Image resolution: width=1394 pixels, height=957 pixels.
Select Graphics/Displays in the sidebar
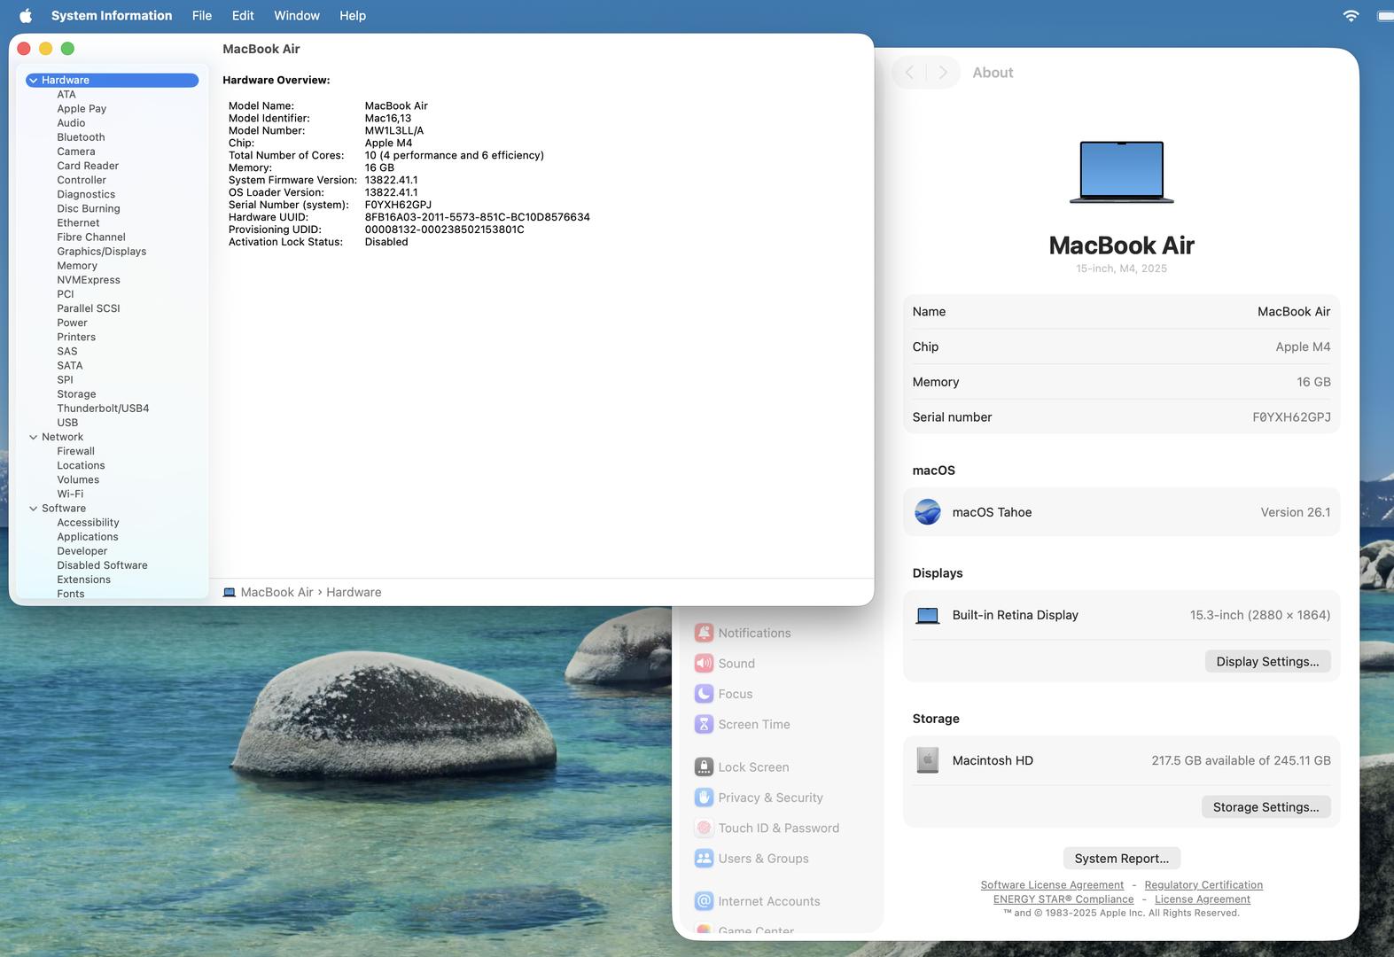(x=101, y=252)
